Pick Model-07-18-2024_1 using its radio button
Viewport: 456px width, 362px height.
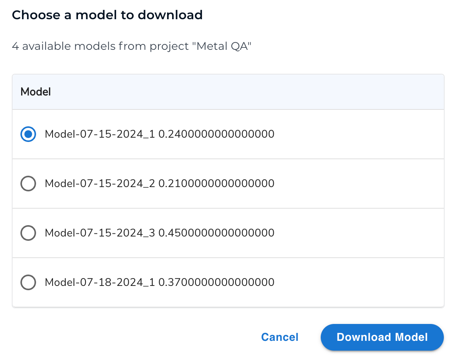point(28,282)
